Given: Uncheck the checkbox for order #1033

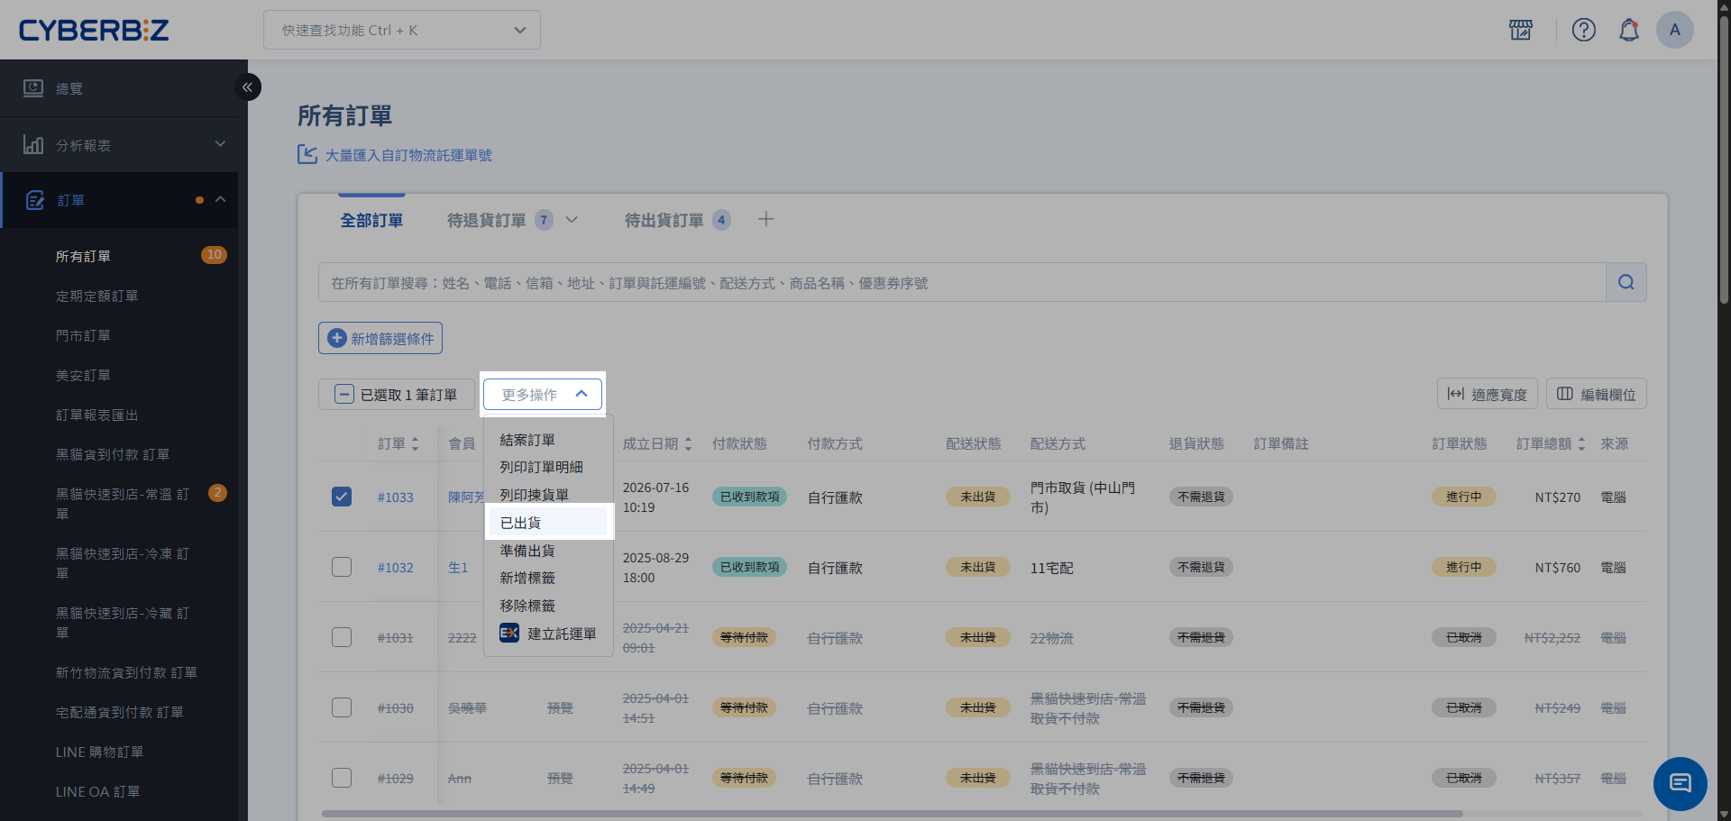Looking at the screenshot, I should 342,497.
